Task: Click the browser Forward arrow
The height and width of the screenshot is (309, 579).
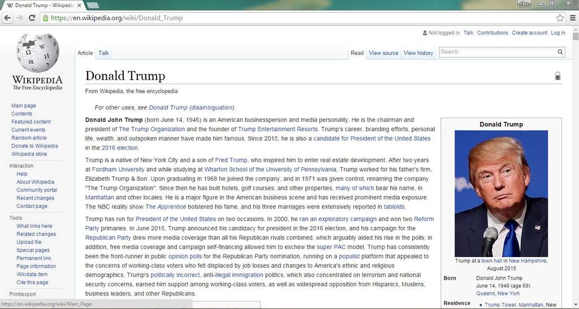Action: (x=20, y=18)
